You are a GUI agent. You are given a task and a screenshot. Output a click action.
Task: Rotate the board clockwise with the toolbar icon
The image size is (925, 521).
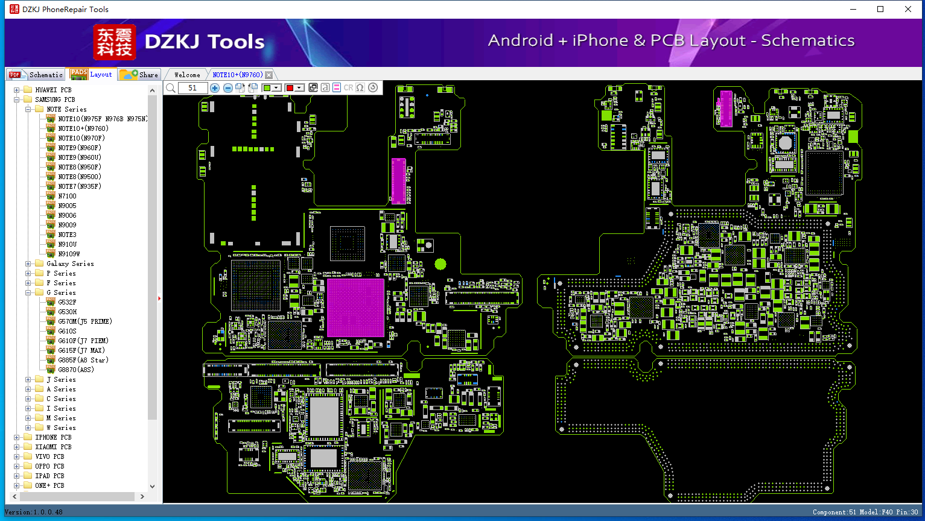pyautogui.click(x=240, y=88)
